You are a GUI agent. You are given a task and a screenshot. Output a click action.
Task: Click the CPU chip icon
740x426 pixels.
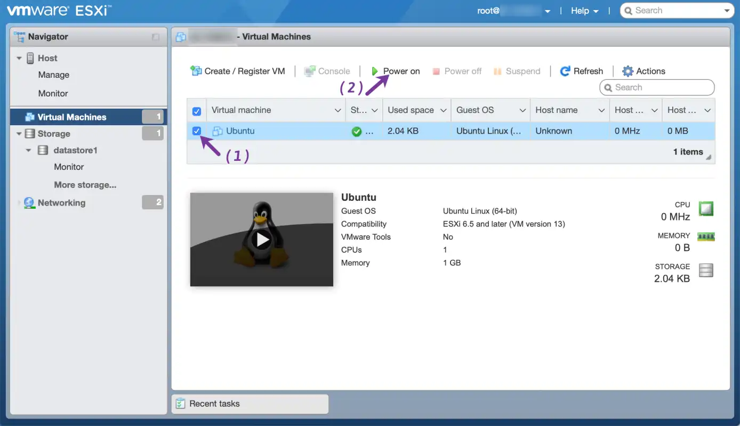[706, 209]
